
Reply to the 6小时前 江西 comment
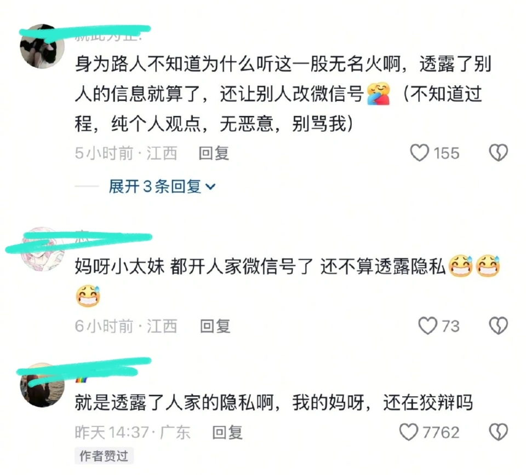pyautogui.click(x=215, y=326)
